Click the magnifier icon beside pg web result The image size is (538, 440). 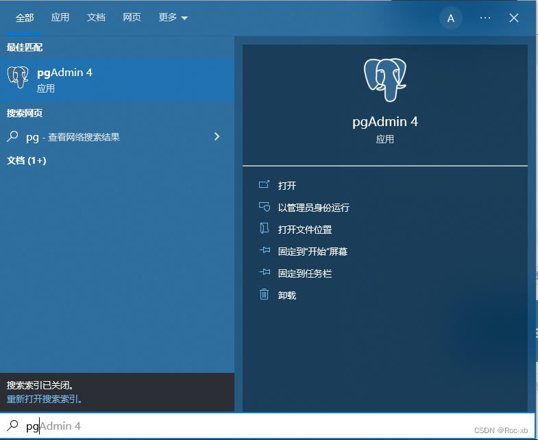12,136
